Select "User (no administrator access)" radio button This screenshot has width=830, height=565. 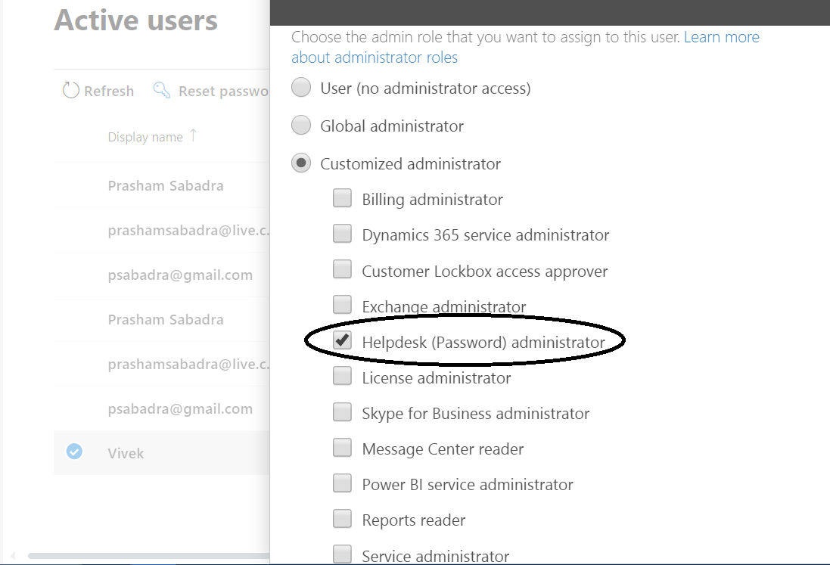click(301, 87)
